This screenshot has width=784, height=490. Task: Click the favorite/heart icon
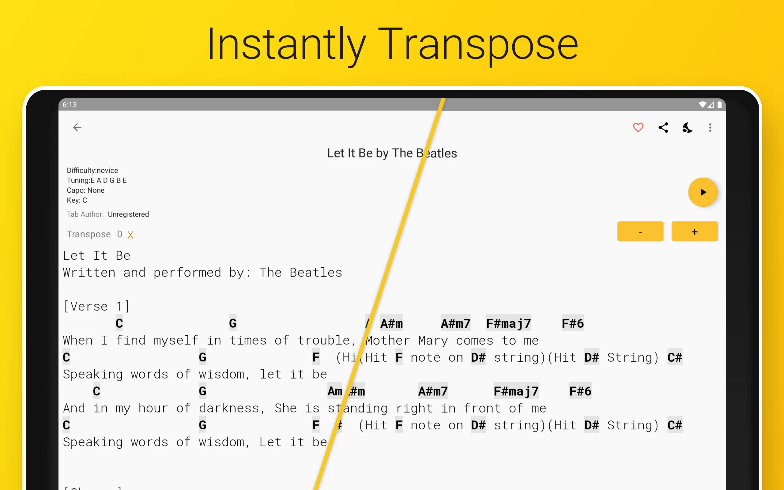pyautogui.click(x=638, y=128)
